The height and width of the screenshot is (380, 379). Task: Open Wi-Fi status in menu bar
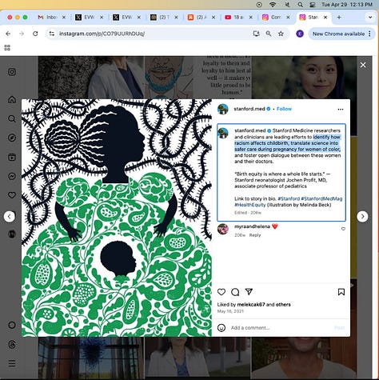pos(273,5)
